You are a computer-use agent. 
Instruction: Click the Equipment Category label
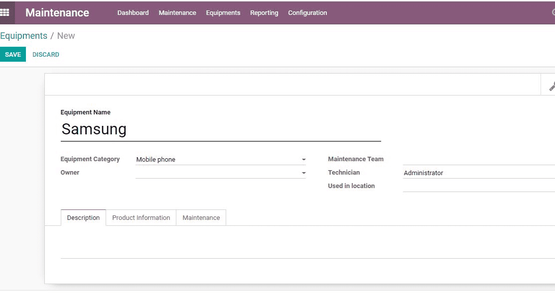90,159
